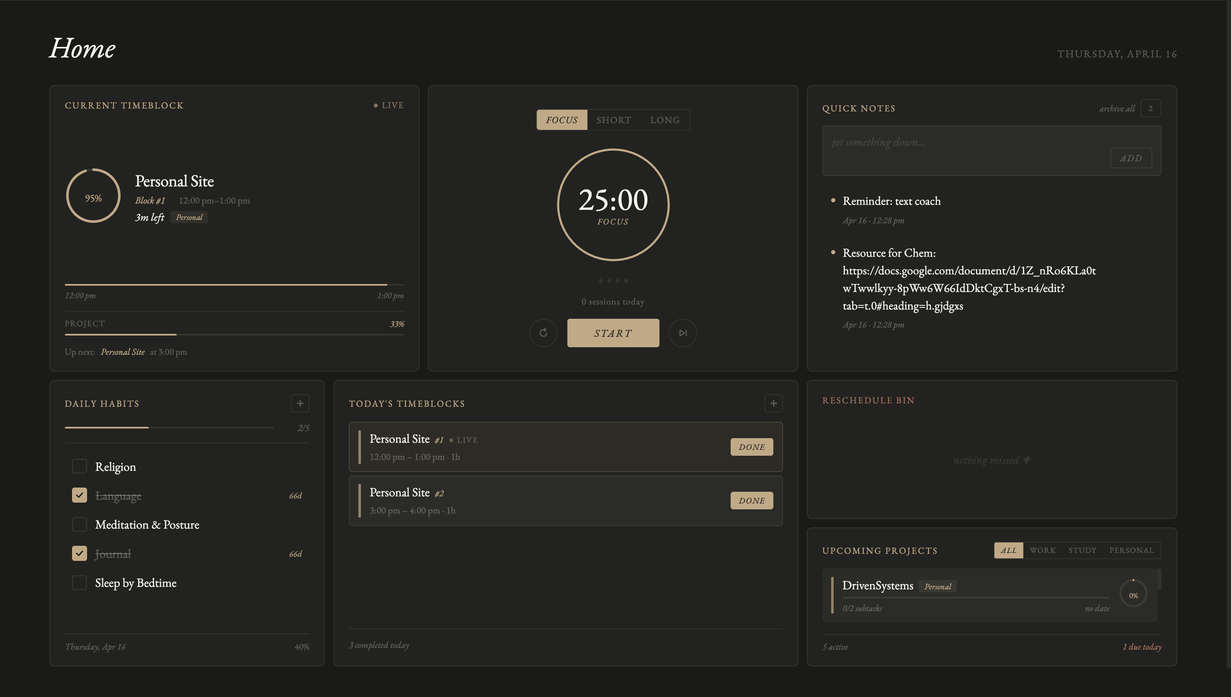
Task: Skip to next timer session
Action: tap(683, 333)
